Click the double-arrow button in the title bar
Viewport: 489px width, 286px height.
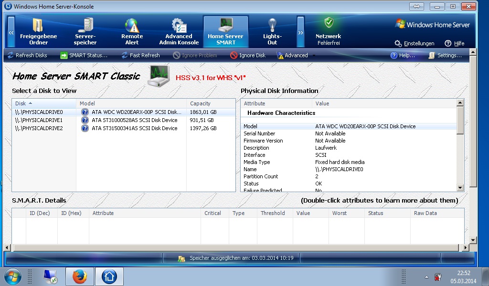416,7
